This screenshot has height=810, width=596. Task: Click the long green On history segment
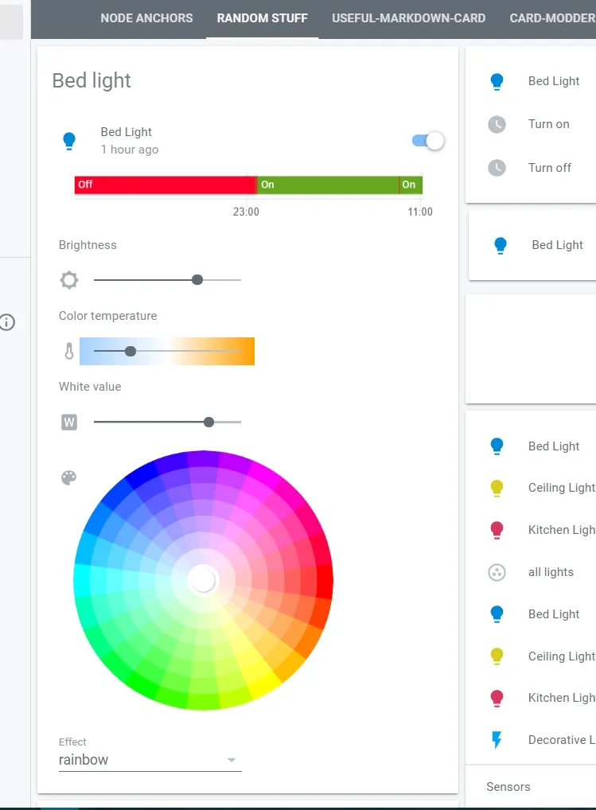coord(328,185)
